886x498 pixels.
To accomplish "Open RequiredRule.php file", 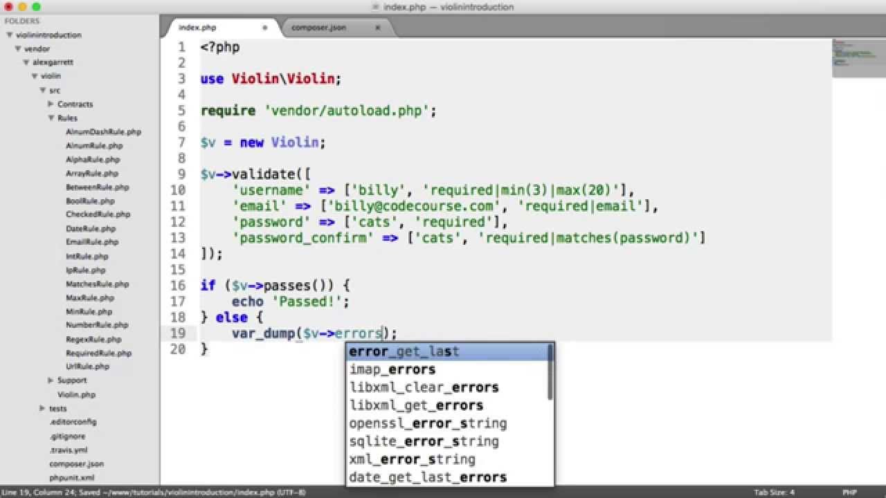I will coord(98,353).
